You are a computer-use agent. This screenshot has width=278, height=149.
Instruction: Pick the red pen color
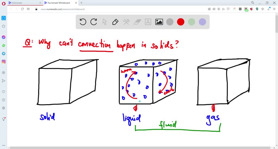pos(181,22)
